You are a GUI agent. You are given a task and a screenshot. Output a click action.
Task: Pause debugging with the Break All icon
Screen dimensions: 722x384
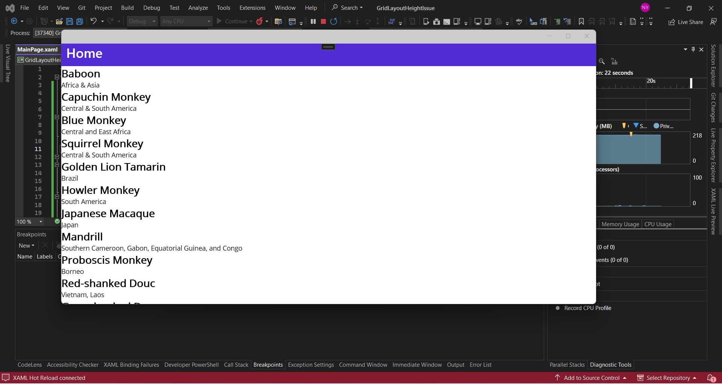(x=313, y=21)
